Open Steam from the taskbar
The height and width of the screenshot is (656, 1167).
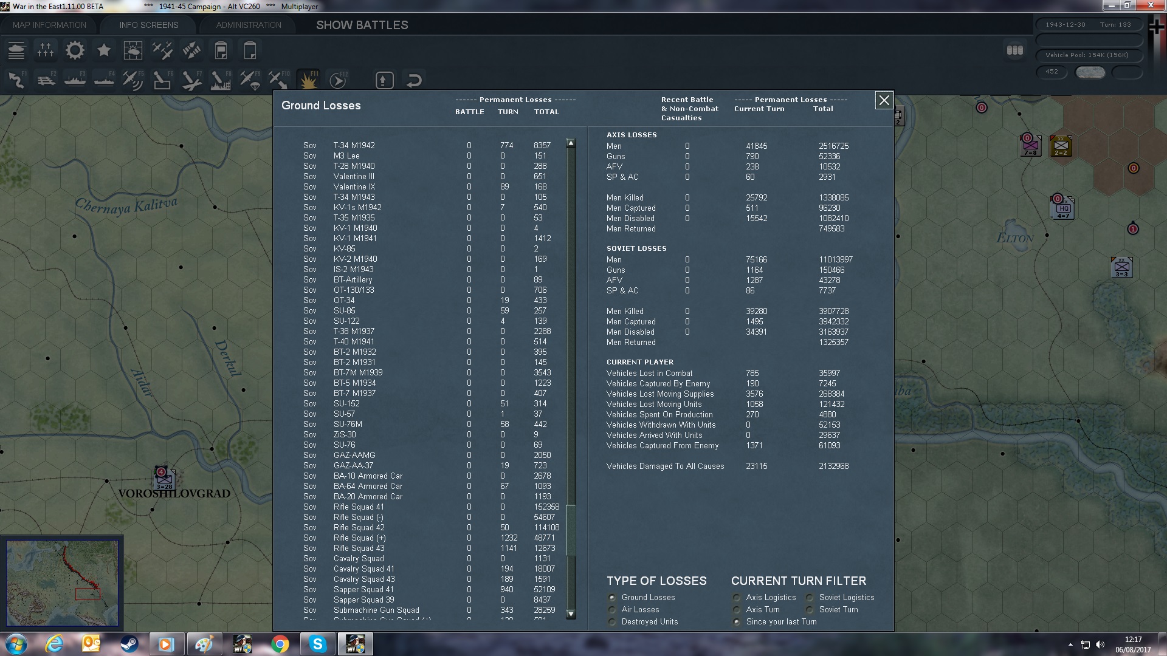coord(129,644)
